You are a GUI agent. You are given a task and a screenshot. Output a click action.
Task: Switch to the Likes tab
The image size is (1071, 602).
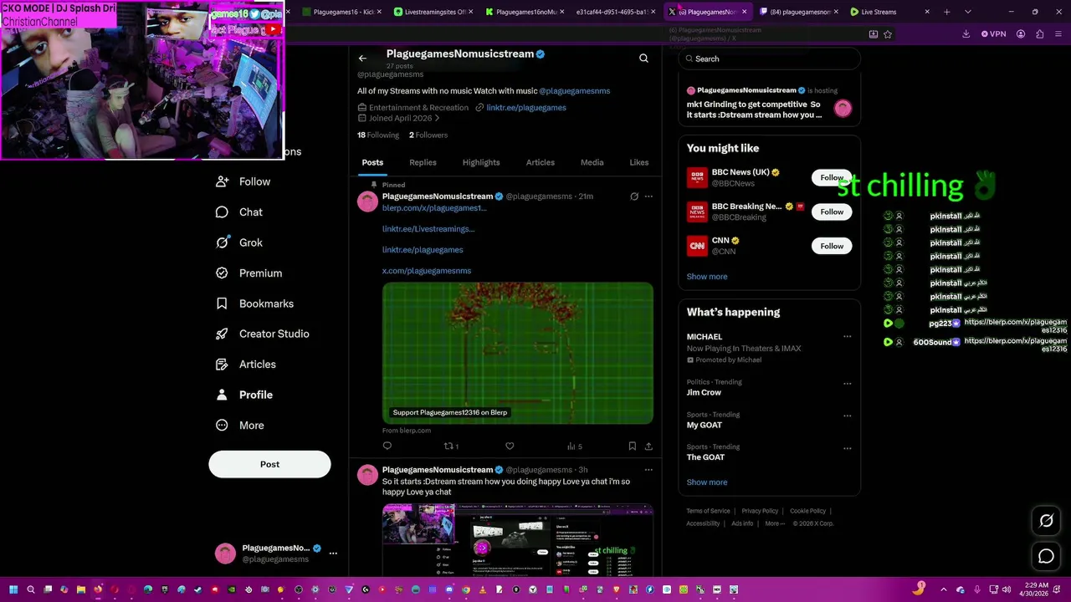tap(638, 162)
